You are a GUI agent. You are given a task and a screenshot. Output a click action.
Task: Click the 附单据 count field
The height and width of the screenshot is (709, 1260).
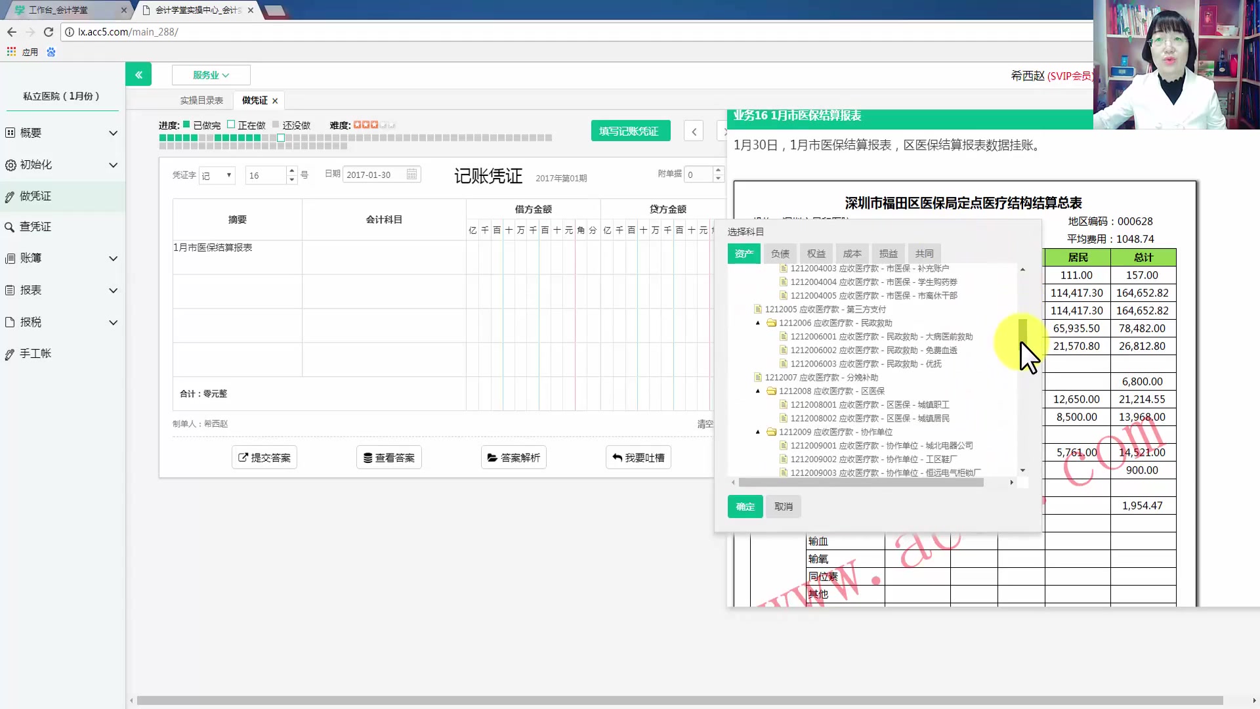pos(698,175)
